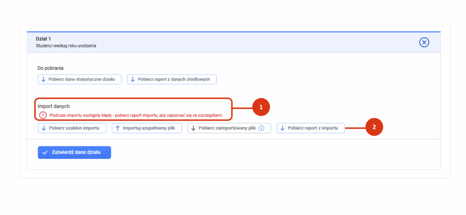Click the info icon beside Pobierz zaimportowany plik
466x215 pixels.
[261, 128]
